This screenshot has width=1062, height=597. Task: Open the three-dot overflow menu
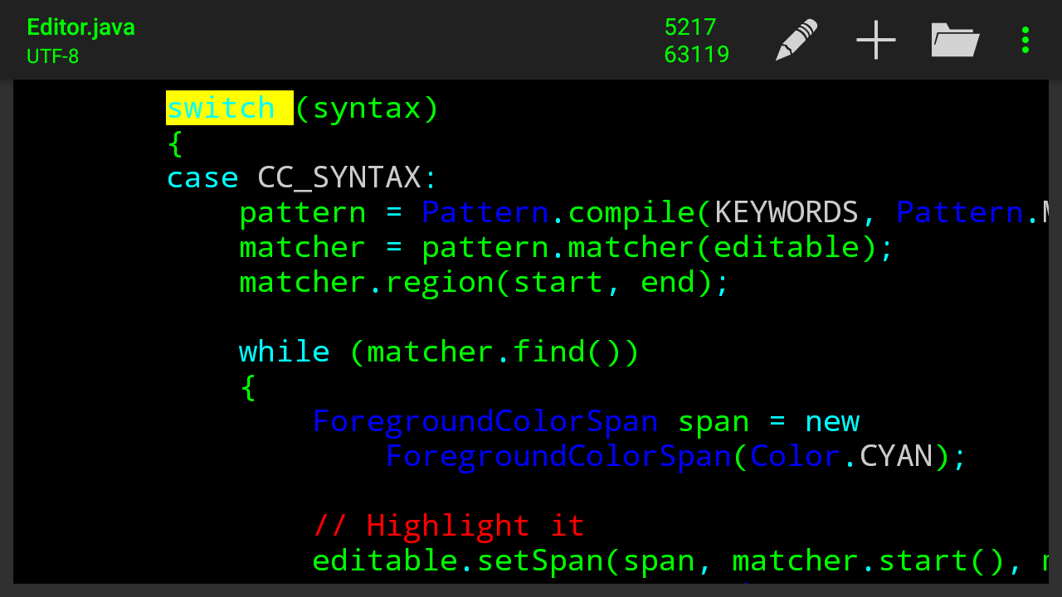click(1025, 40)
